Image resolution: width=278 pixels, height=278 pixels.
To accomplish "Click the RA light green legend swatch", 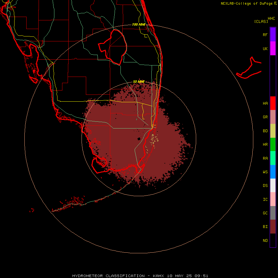I will (x=273, y=158).
